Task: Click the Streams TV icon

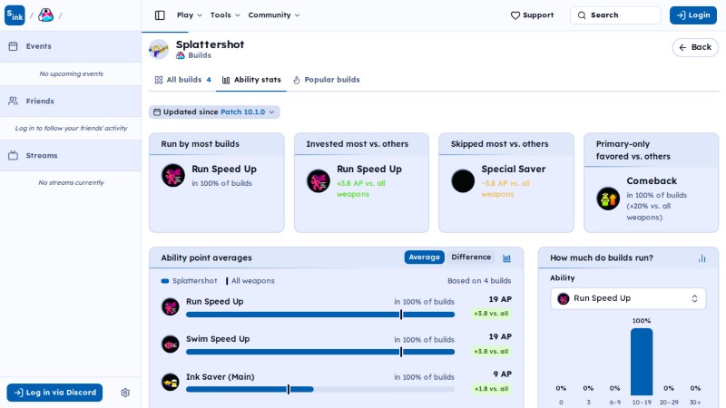Action: 13,155
